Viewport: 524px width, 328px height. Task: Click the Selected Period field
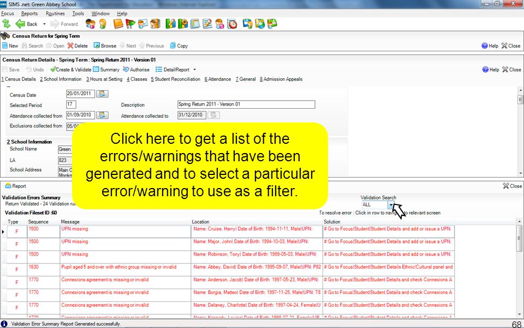coord(71,104)
